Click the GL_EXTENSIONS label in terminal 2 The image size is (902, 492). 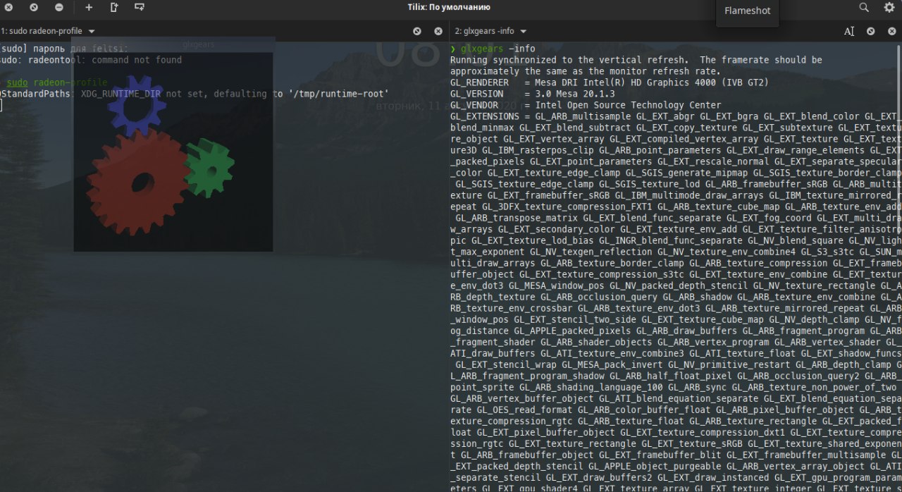[485, 116]
